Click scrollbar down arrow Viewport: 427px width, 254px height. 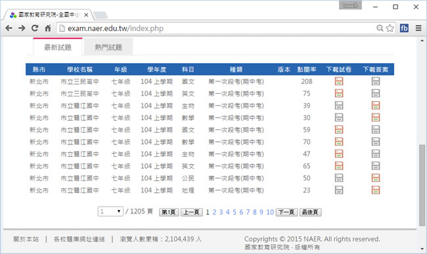[x=422, y=249]
